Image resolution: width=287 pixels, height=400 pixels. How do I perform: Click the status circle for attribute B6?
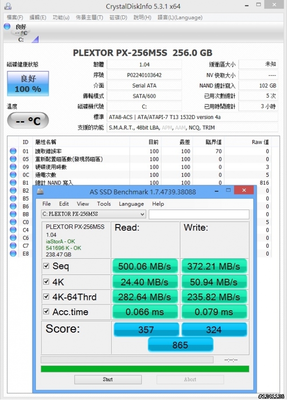coord(13,206)
